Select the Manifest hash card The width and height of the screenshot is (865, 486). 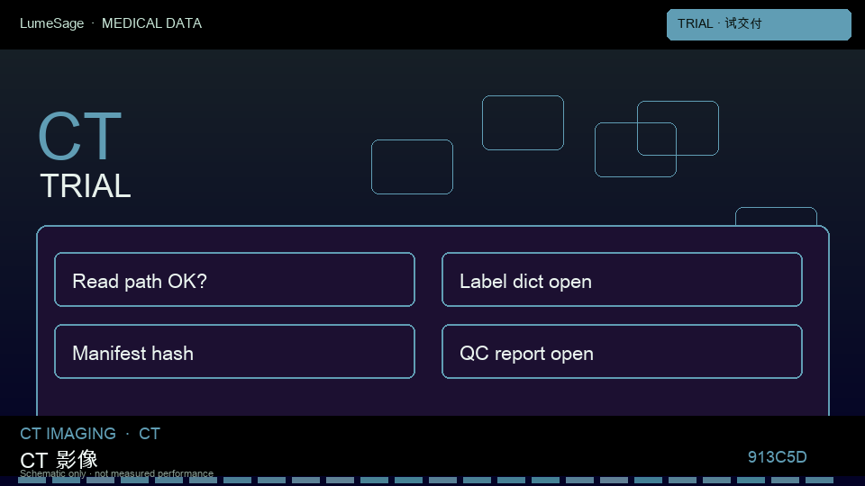(234, 352)
